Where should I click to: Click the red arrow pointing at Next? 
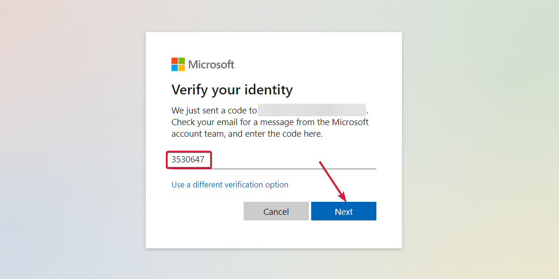333,181
